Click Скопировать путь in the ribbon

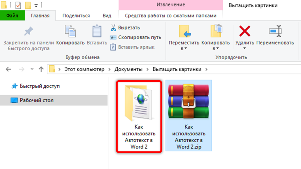pos(135,37)
